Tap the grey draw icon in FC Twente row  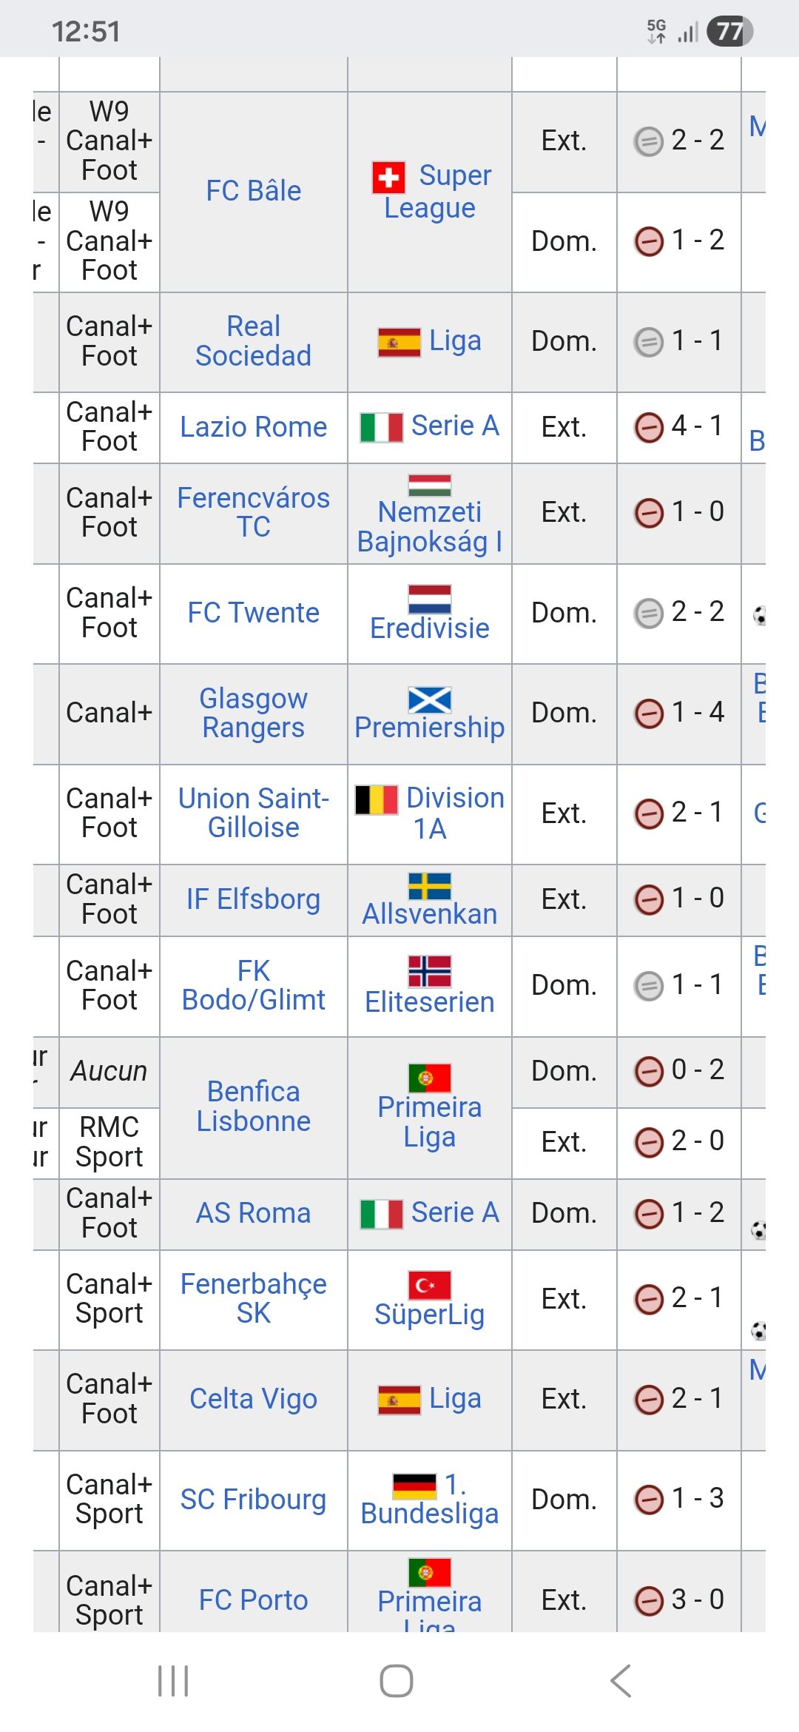[649, 613]
